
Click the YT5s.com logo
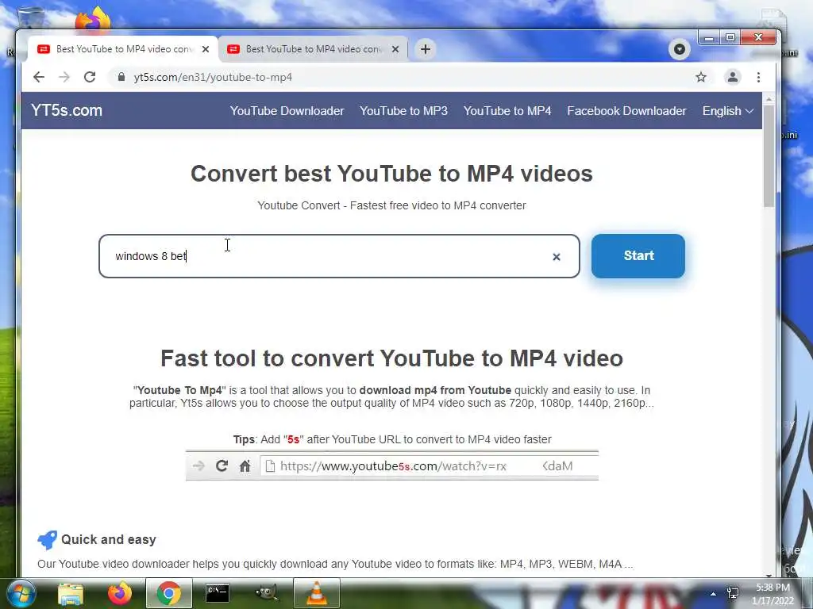[x=67, y=110]
